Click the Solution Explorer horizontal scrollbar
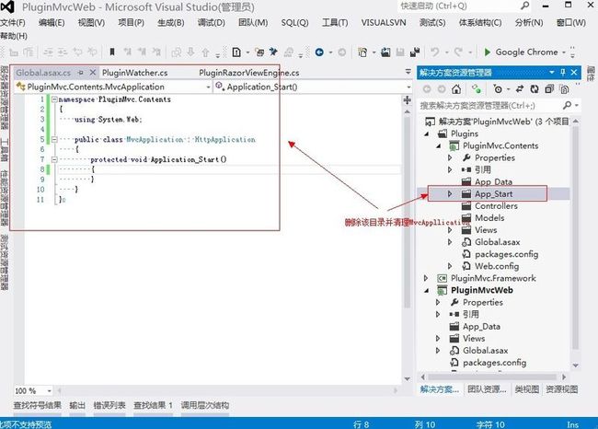This screenshot has width=598, height=429. pyautogui.click(x=493, y=377)
